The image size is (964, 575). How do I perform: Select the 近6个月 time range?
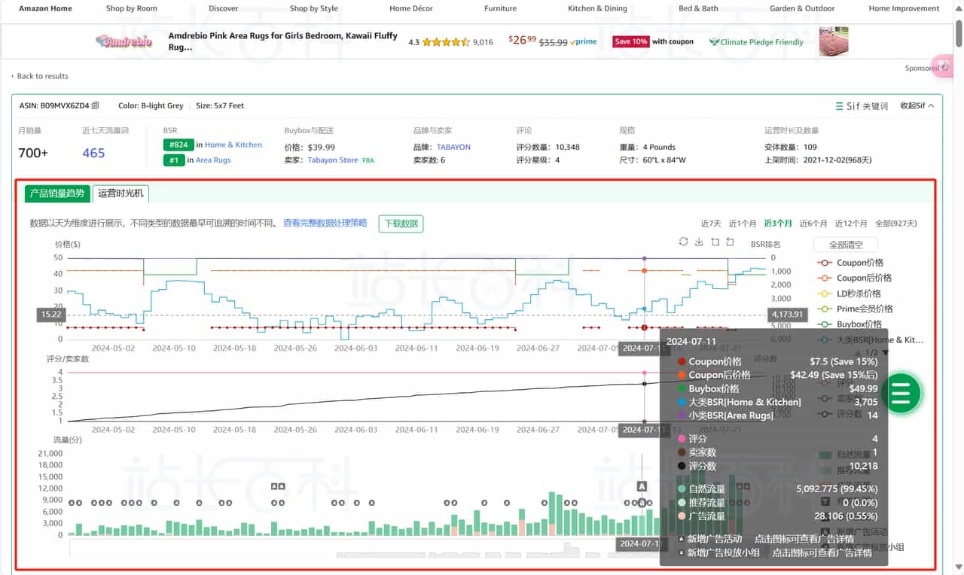click(x=813, y=224)
